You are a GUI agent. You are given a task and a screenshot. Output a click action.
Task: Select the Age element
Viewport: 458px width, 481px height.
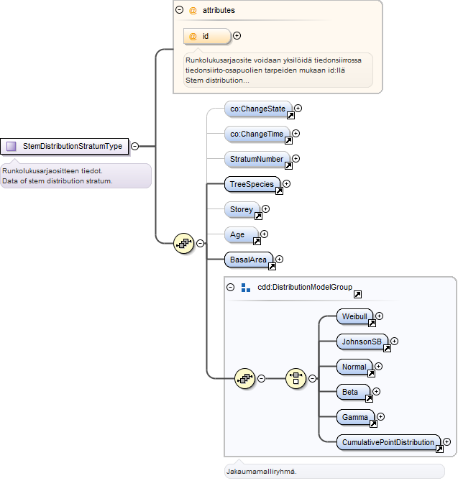pos(241,234)
